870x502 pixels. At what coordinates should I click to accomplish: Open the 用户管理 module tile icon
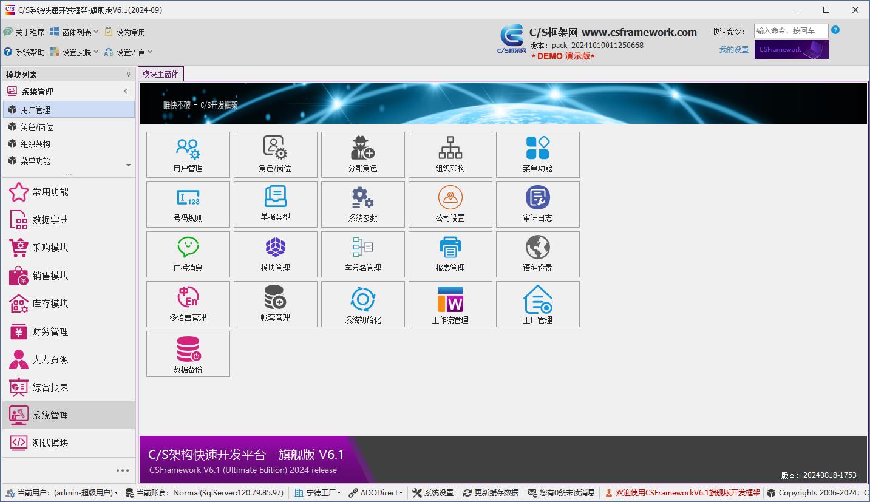[188, 148]
